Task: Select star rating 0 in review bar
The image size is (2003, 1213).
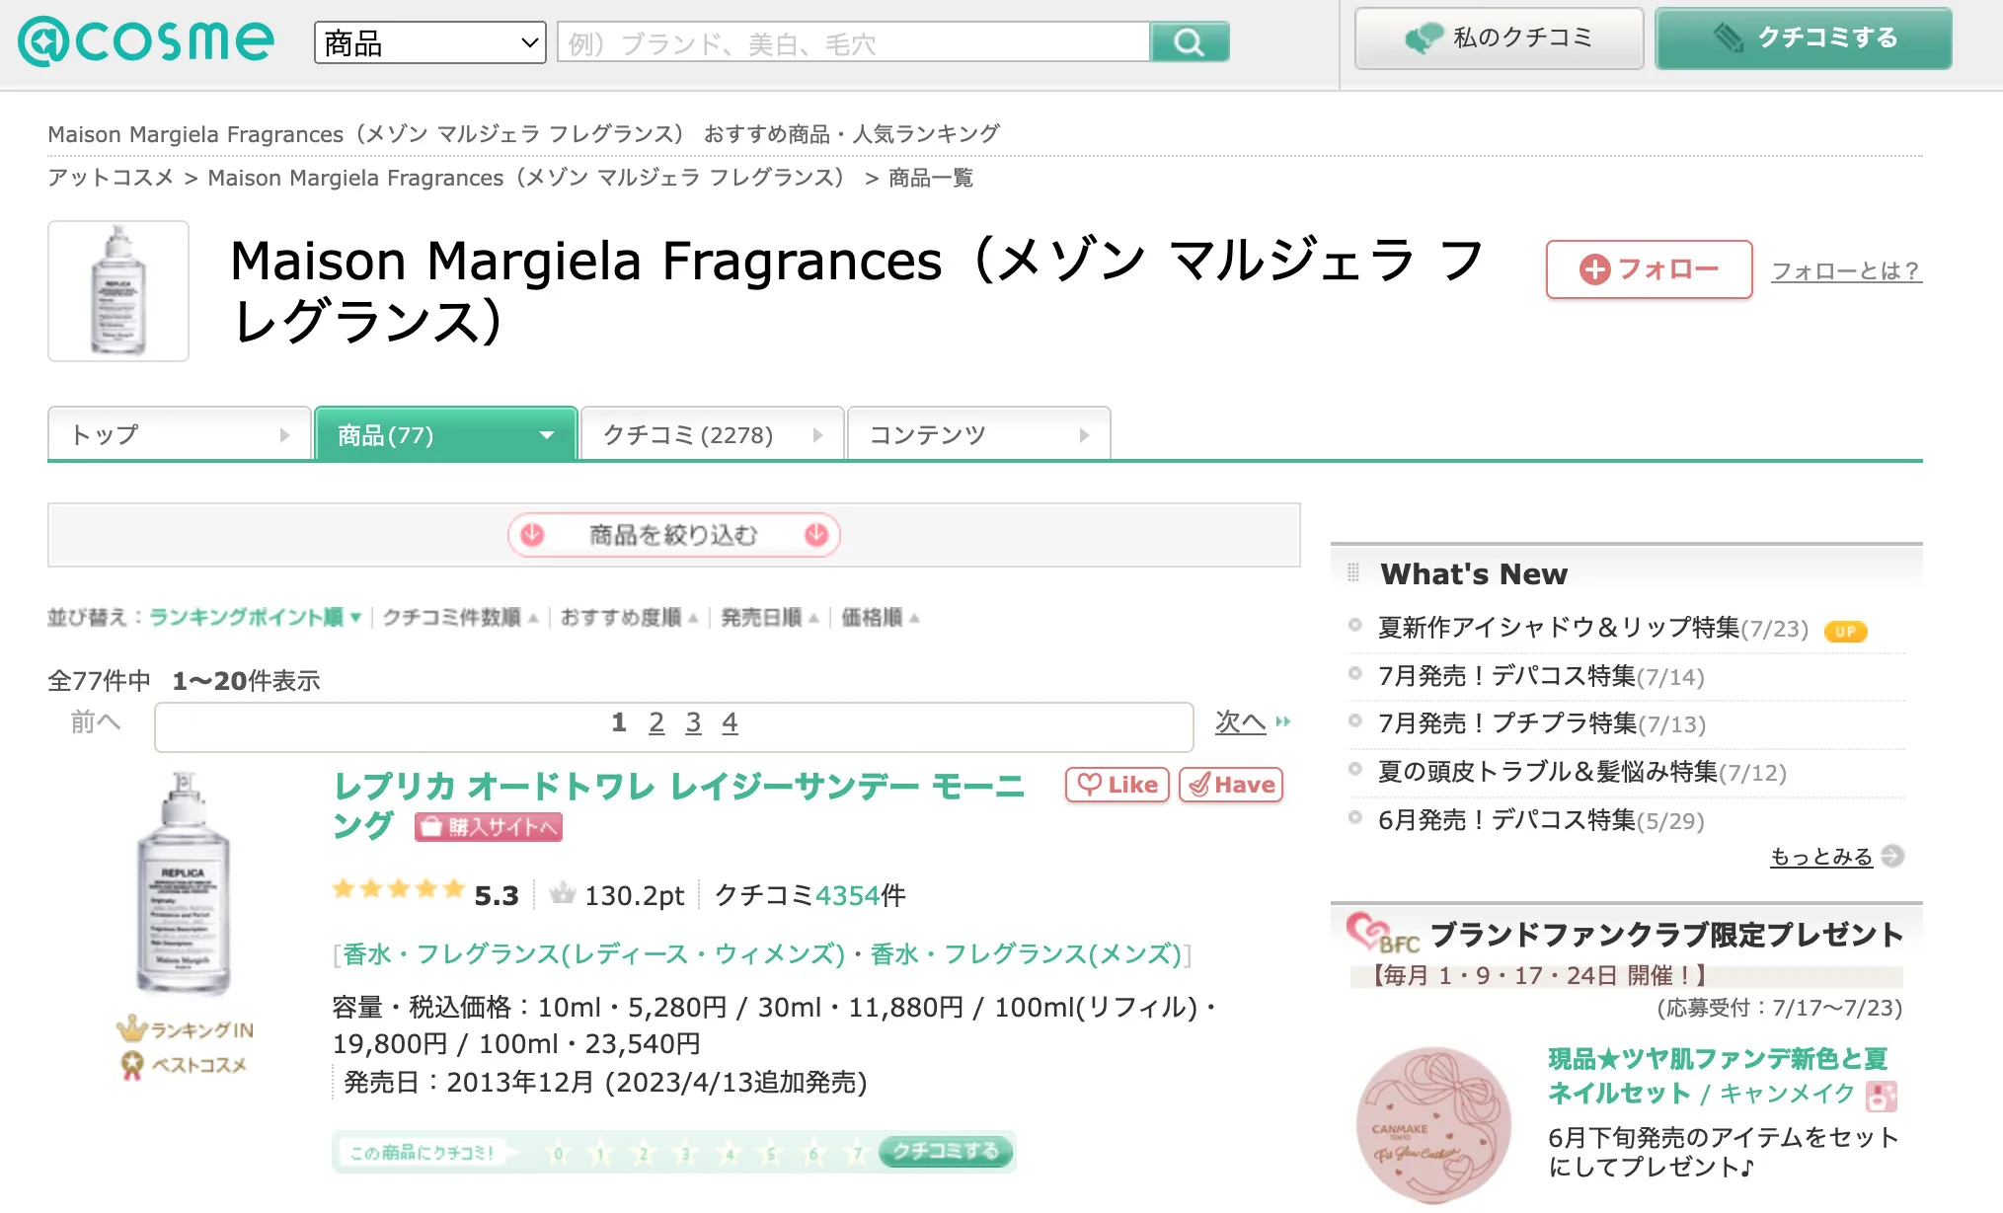Action: coord(559,1152)
